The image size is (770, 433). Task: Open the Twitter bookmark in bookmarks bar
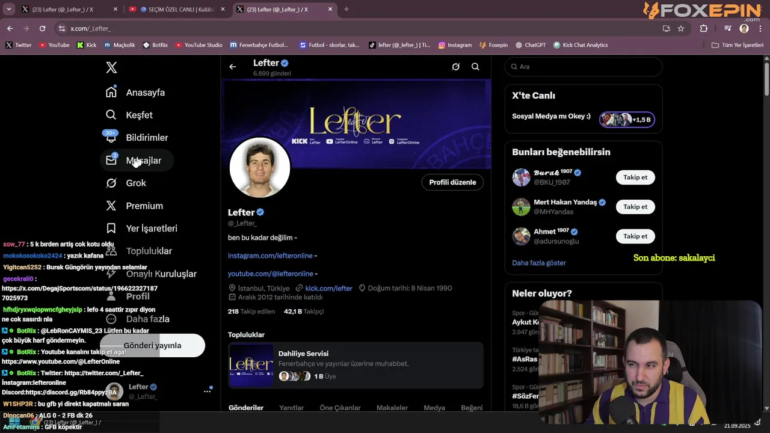click(19, 45)
